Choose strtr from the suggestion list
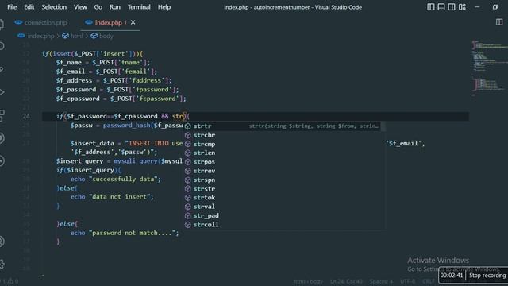This screenshot has width=508, height=286. tap(282, 126)
